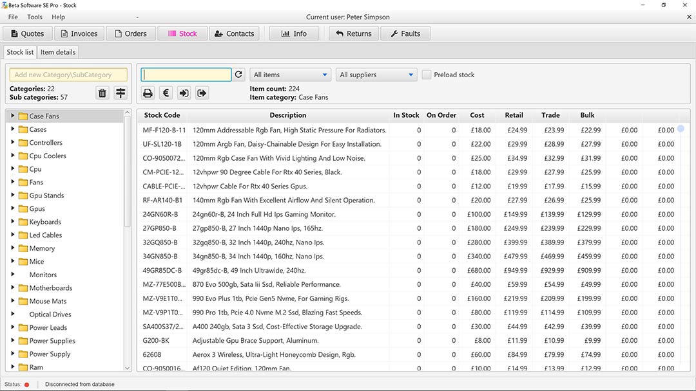Enable the Preload stock checkbox
Screen dimensions: 696x391
tap(427, 75)
